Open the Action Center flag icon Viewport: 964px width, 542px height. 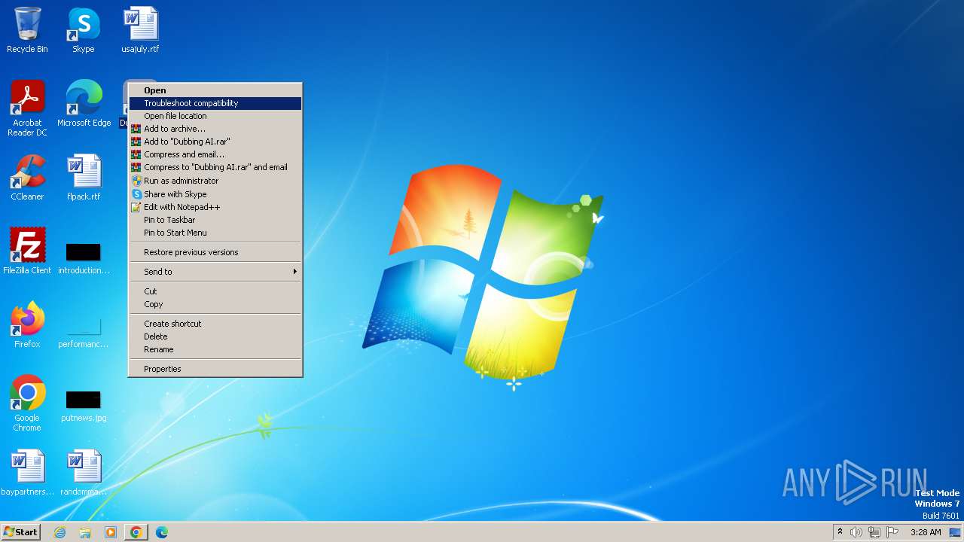pos(892,532)
